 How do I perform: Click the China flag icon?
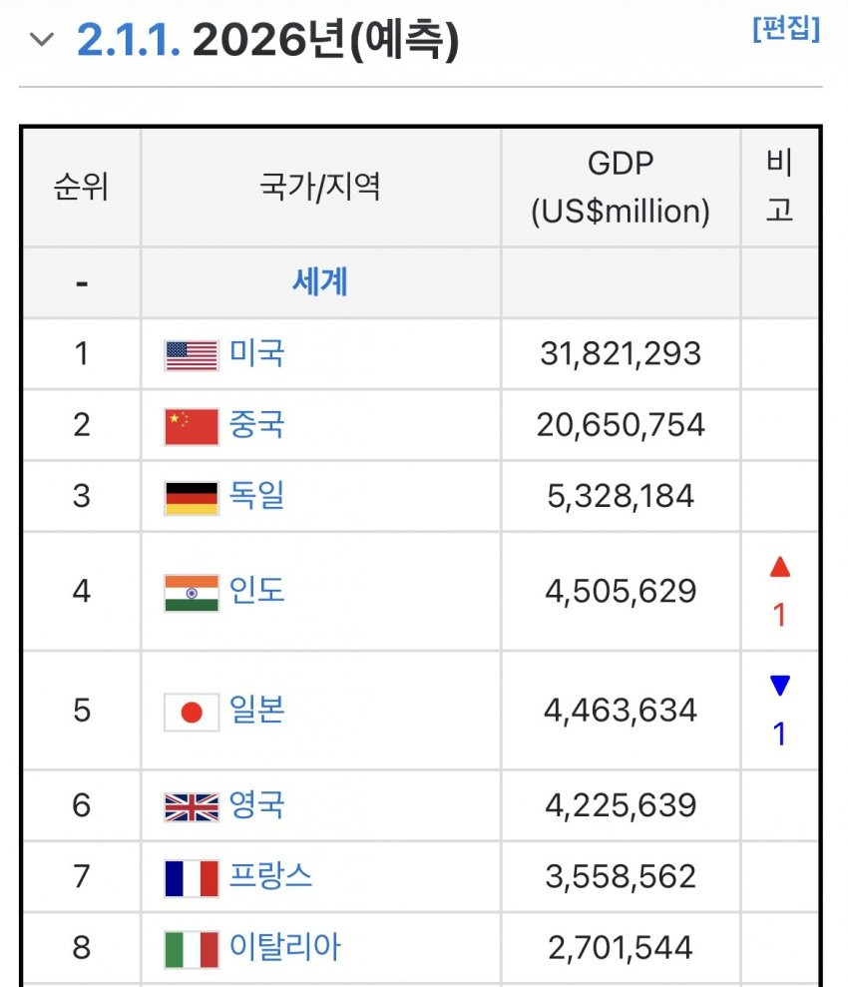pyautogui.click(x=192, y=426)
